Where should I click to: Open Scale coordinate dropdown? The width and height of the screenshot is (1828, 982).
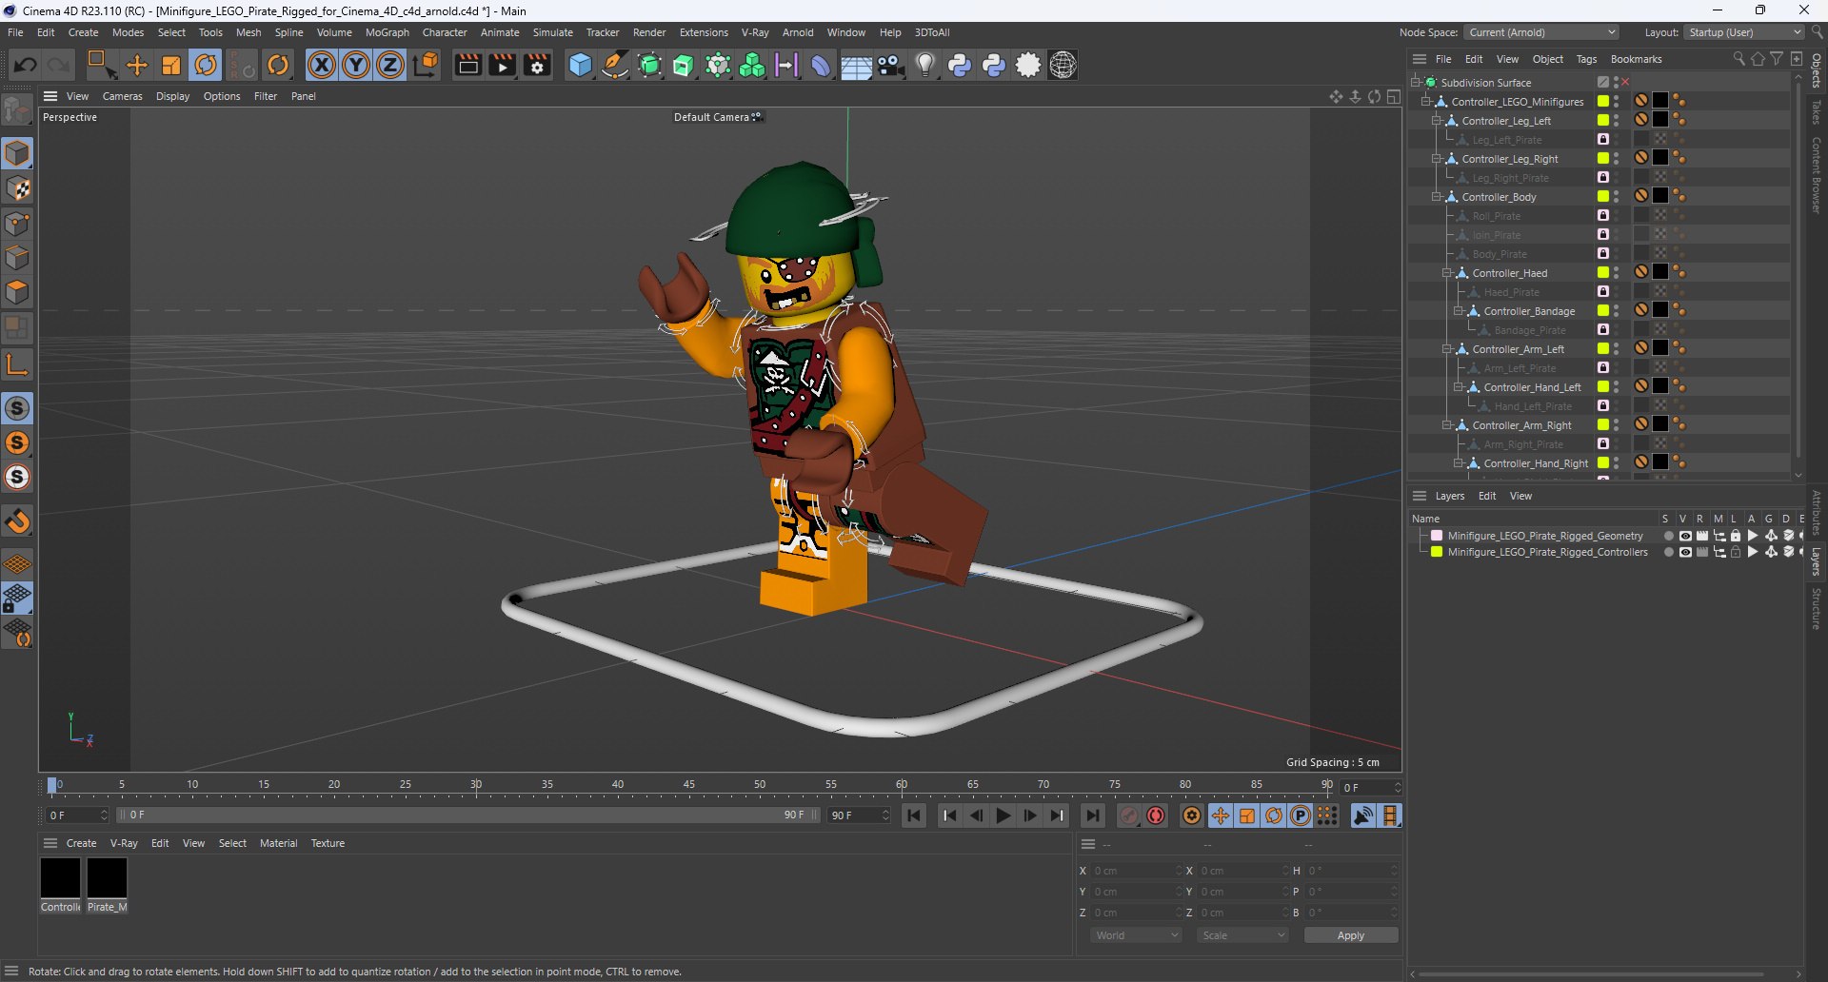(1242, 935)
